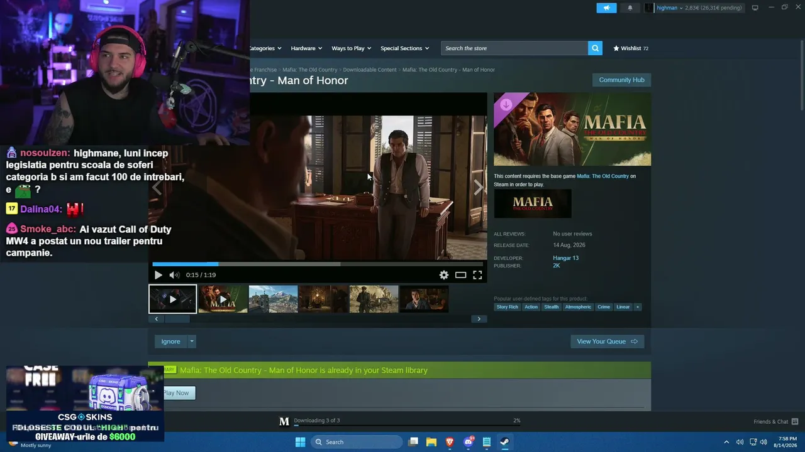Go to Downloadable Content breadcrumb
Viewport: 805px width, 452px height.
[370, 70]
